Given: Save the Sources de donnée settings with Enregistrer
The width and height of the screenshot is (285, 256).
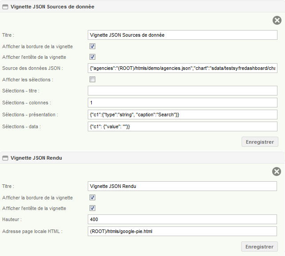Looking at the screenshot, I should point(260,142).
